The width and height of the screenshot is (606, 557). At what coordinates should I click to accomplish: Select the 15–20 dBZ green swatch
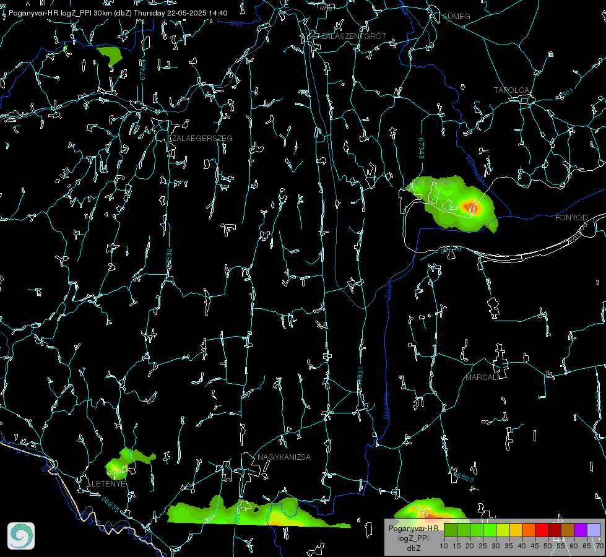pos(464,530)
